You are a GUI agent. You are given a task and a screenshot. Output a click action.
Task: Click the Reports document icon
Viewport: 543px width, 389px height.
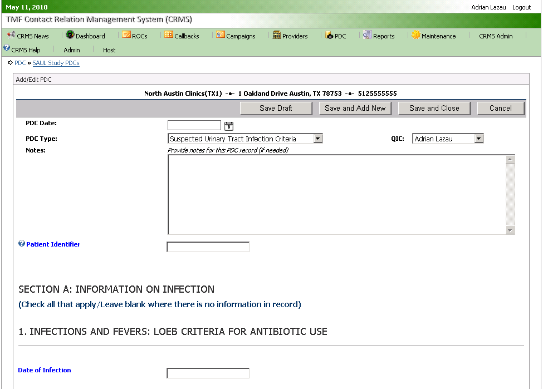pos(368,35)
